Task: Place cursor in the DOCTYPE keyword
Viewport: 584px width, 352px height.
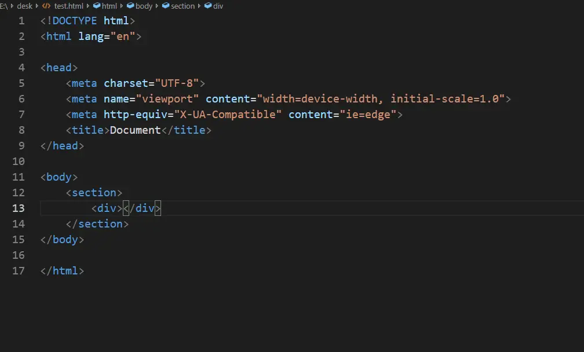Action: pyautogui.click(x=75, y=21)
